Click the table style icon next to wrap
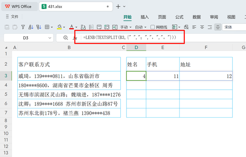Viewport: 246px width, 157px height. (x=107, y=27)
